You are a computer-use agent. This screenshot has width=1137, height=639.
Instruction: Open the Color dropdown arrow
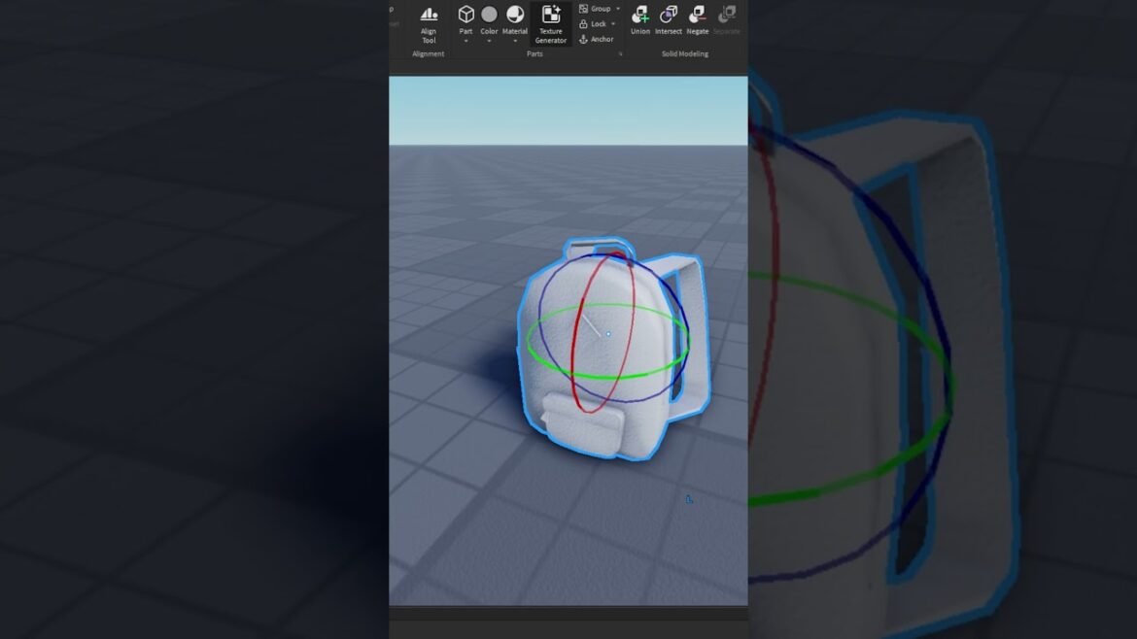[x=489, y=42]
